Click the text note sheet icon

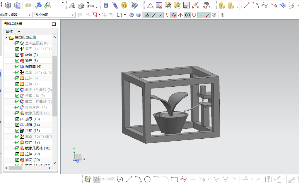[186, 5]
